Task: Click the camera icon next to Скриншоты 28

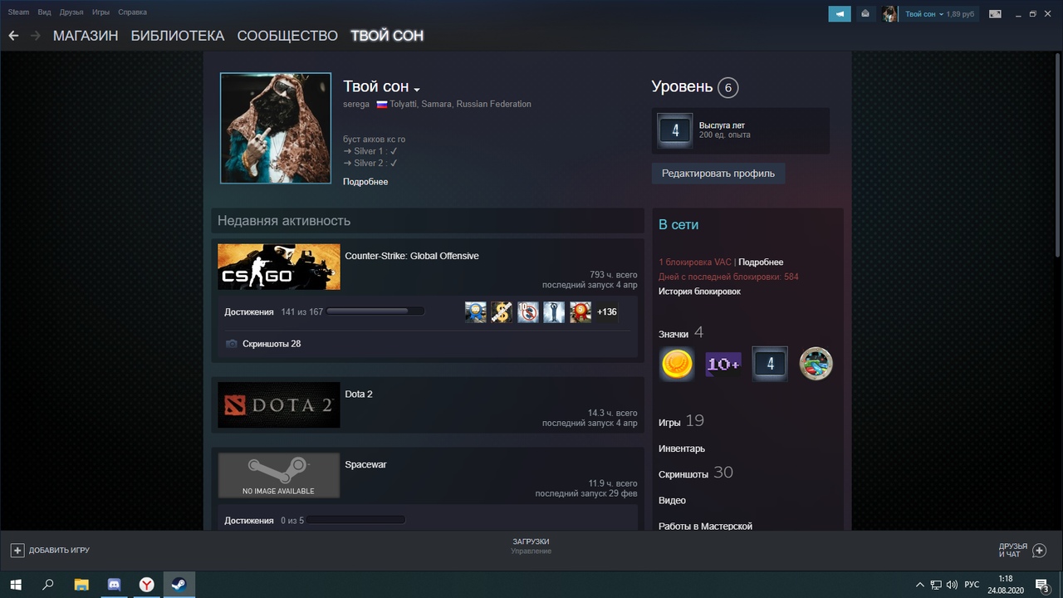Action: 232,343
